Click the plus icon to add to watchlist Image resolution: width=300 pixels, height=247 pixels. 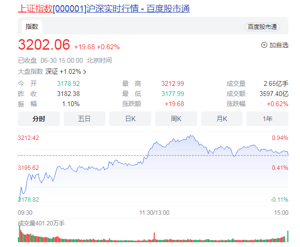click(x=264, y=45)
